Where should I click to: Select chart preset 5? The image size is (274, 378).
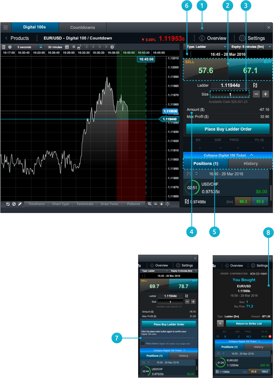106,47
